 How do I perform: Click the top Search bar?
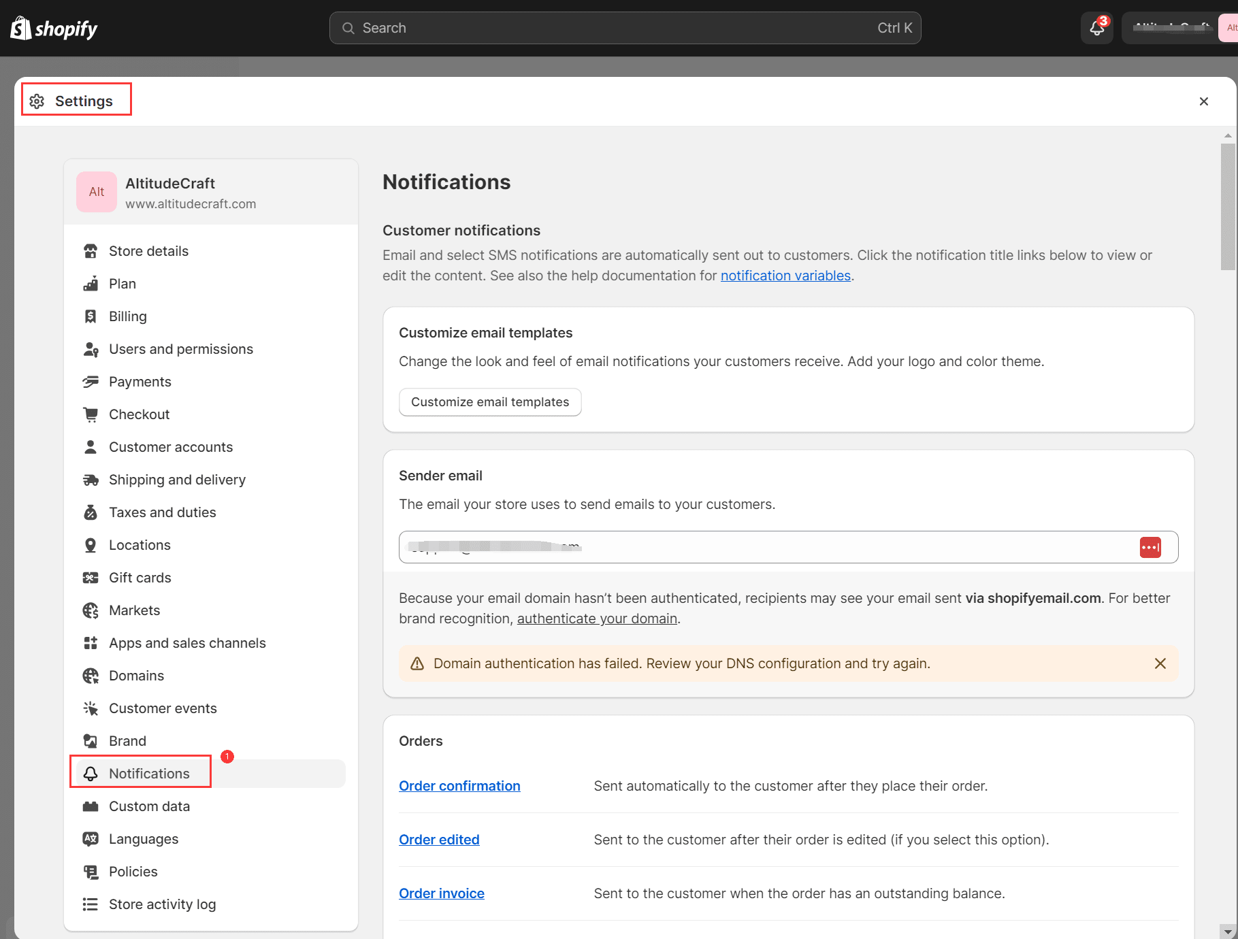[x=625, y=28]
